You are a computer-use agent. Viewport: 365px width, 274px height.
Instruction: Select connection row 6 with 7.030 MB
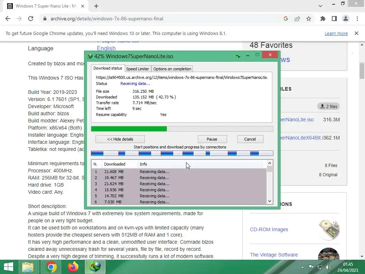tap(179, 202)
